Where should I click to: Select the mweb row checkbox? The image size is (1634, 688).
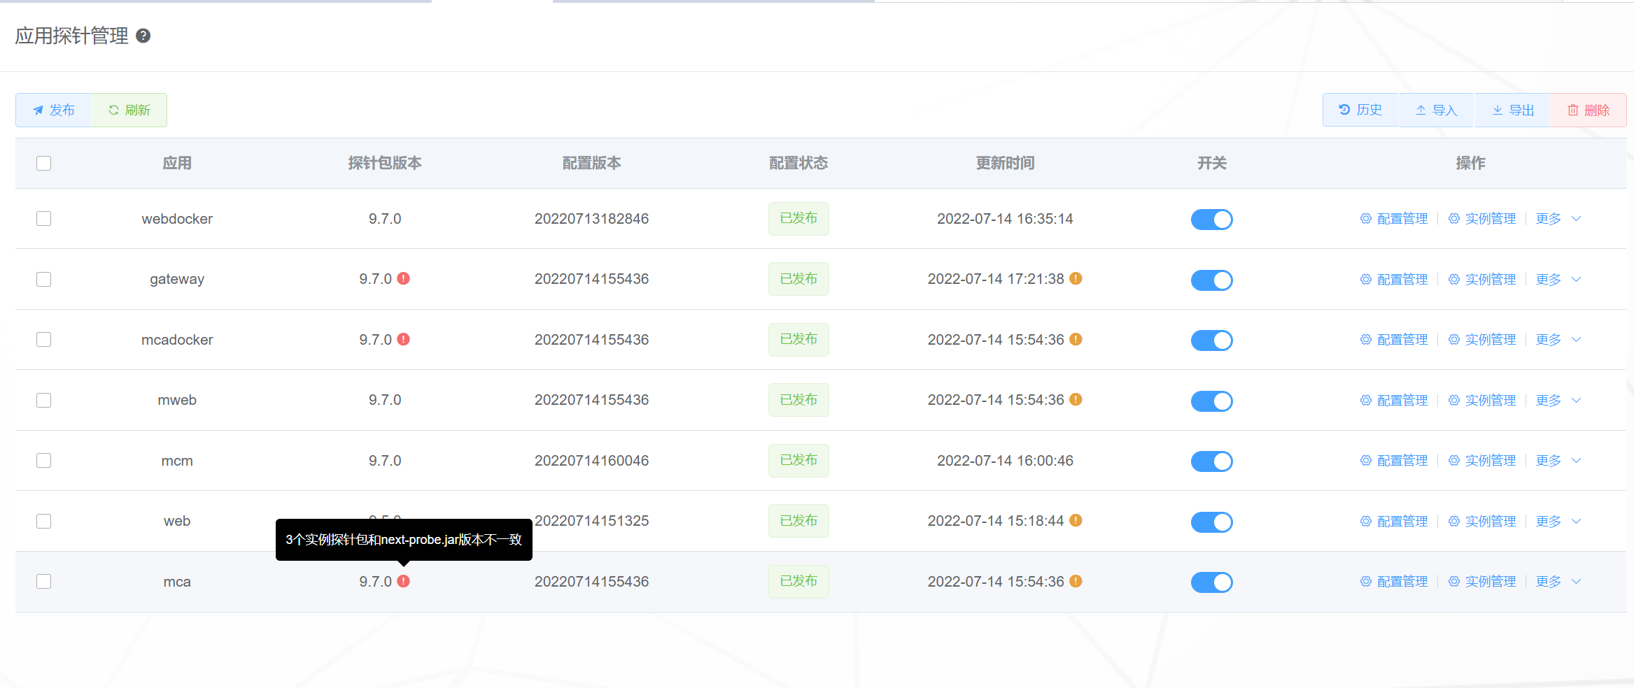coord(44,400)
